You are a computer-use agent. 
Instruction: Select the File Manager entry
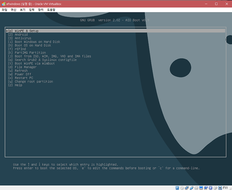[x=115, y=67]
